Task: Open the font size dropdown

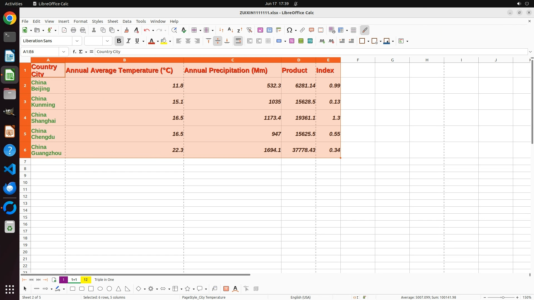Action: 107,41
